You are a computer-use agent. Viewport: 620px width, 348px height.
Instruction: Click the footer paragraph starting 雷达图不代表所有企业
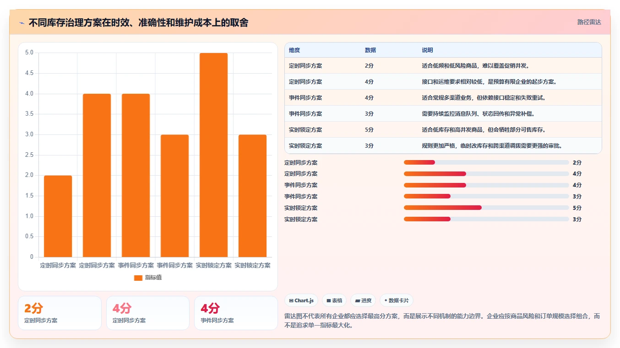coord(442,321)
